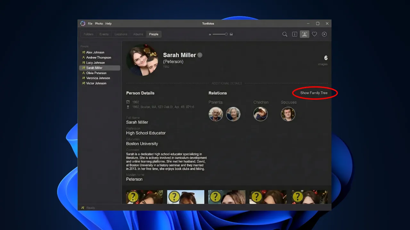Open the photo thumbnail with blue sky and sunglasses
This screenshot has width=410, height=230.
186,197
